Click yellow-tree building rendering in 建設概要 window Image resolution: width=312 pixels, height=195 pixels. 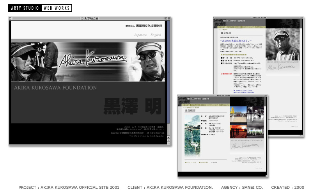238,114
